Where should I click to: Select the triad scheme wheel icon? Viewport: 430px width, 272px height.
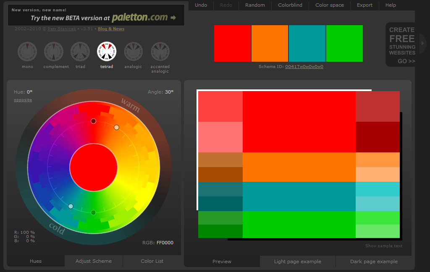(x=80, y=52)
